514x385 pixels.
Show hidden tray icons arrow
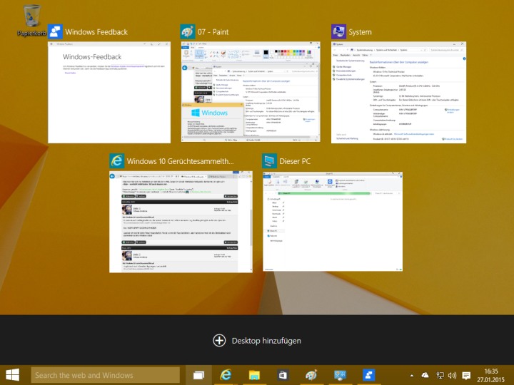click(x=412, y=376)
